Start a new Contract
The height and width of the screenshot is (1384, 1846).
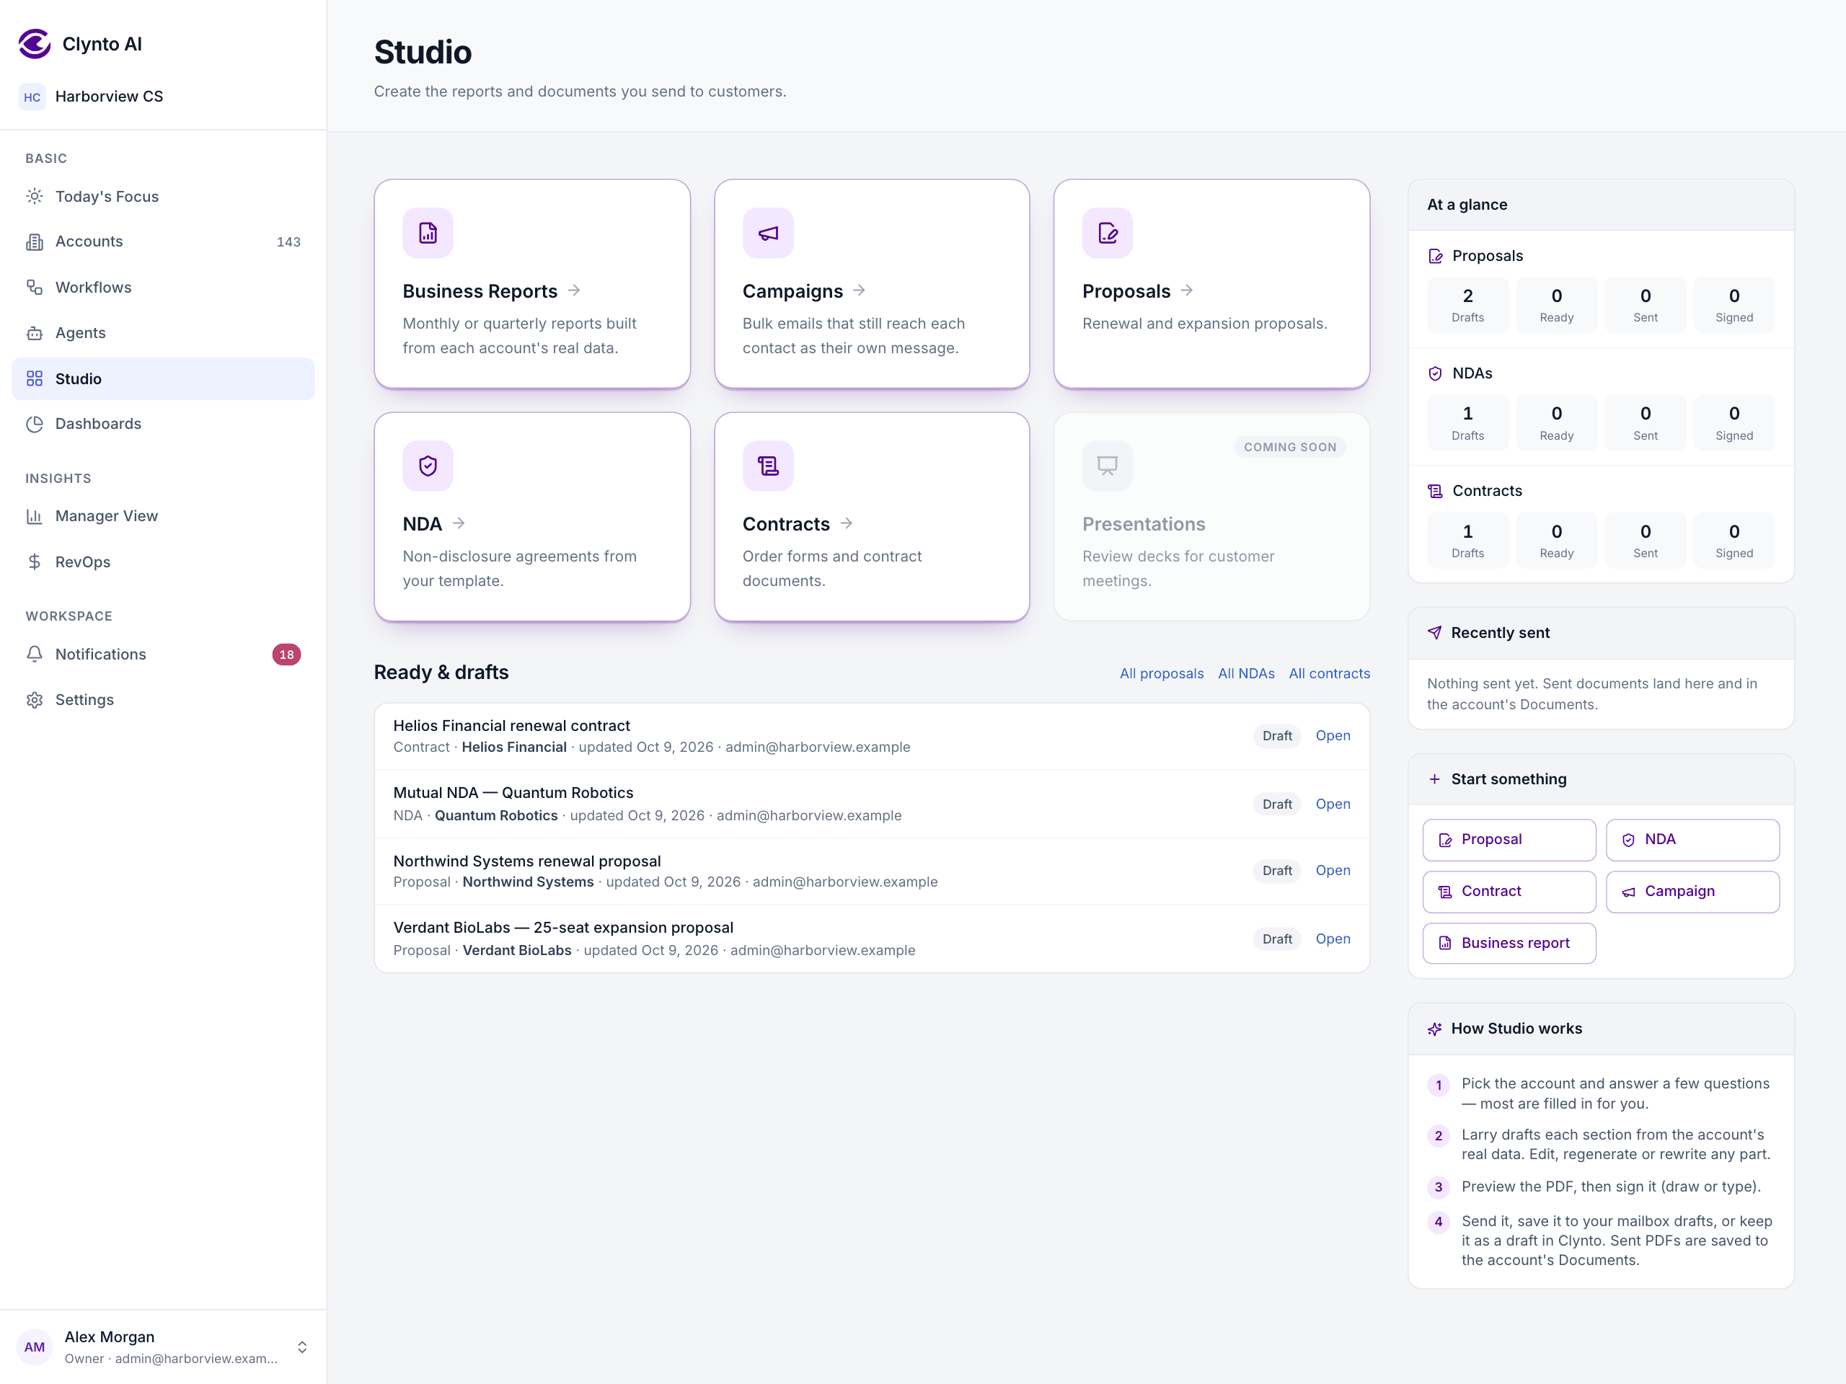pos(1509,891)
